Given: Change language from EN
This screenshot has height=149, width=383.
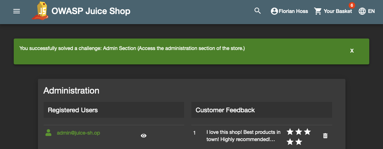Looking at the screenshot, I should click(x=367, y=11).
